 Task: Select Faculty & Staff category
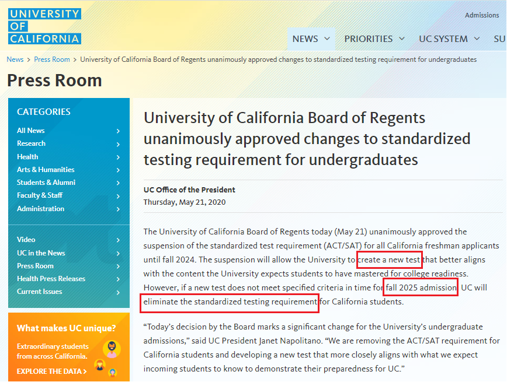(40, 195)
